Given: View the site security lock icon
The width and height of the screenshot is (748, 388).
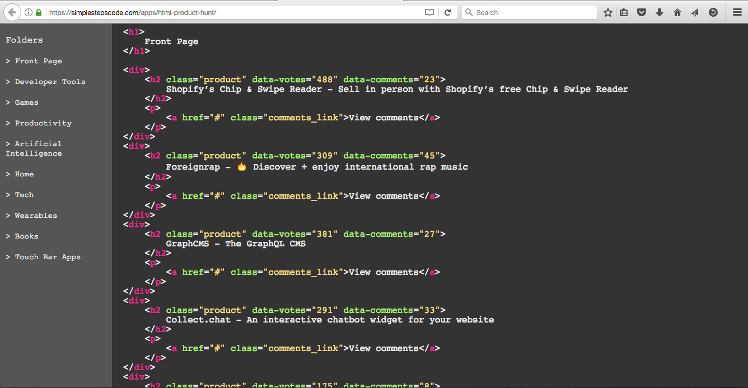Looking at the screenshot, I should tap(38, 12).
